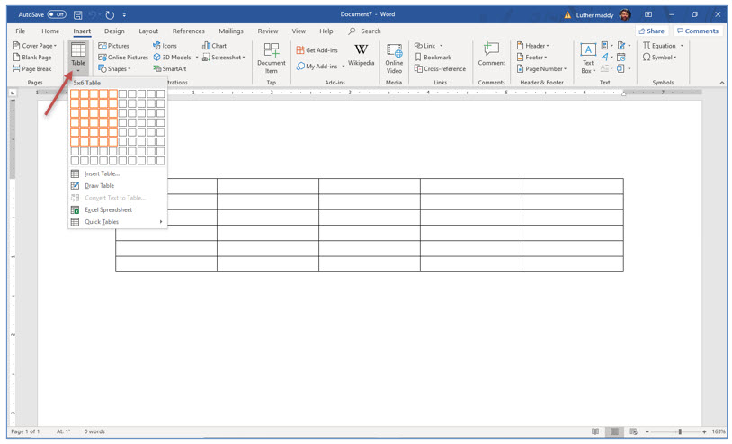This screenshot has height=444, width=732.
Task: Click the Table button in ribbon
Action: pos(78,58)
